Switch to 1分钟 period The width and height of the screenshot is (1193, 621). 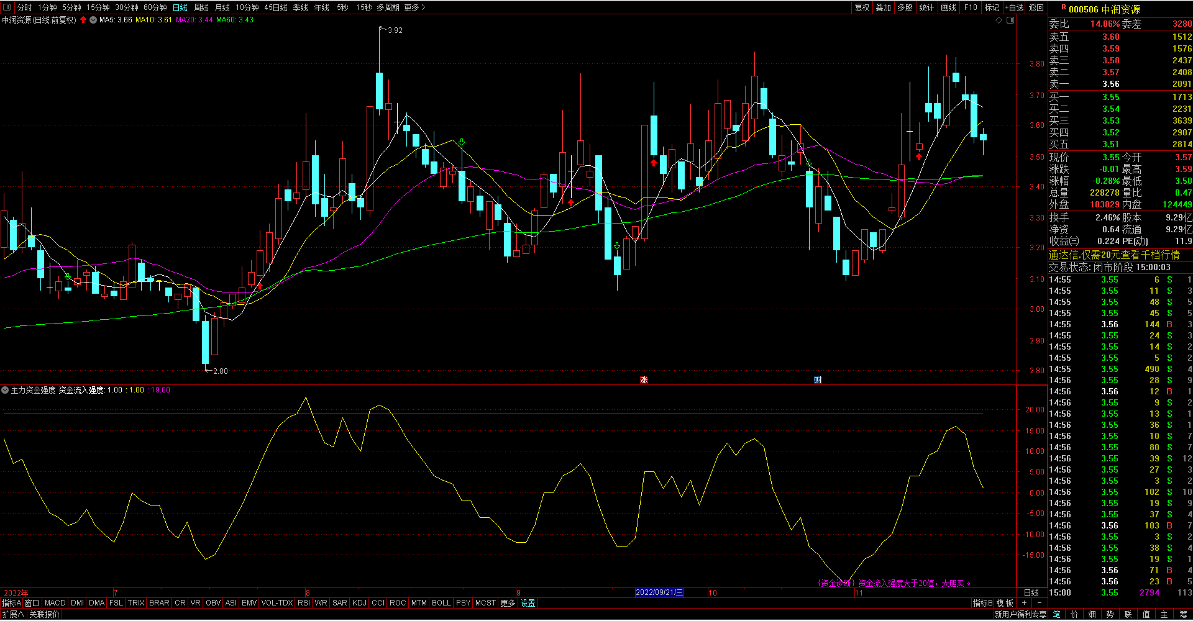click(x=47, y=7)
